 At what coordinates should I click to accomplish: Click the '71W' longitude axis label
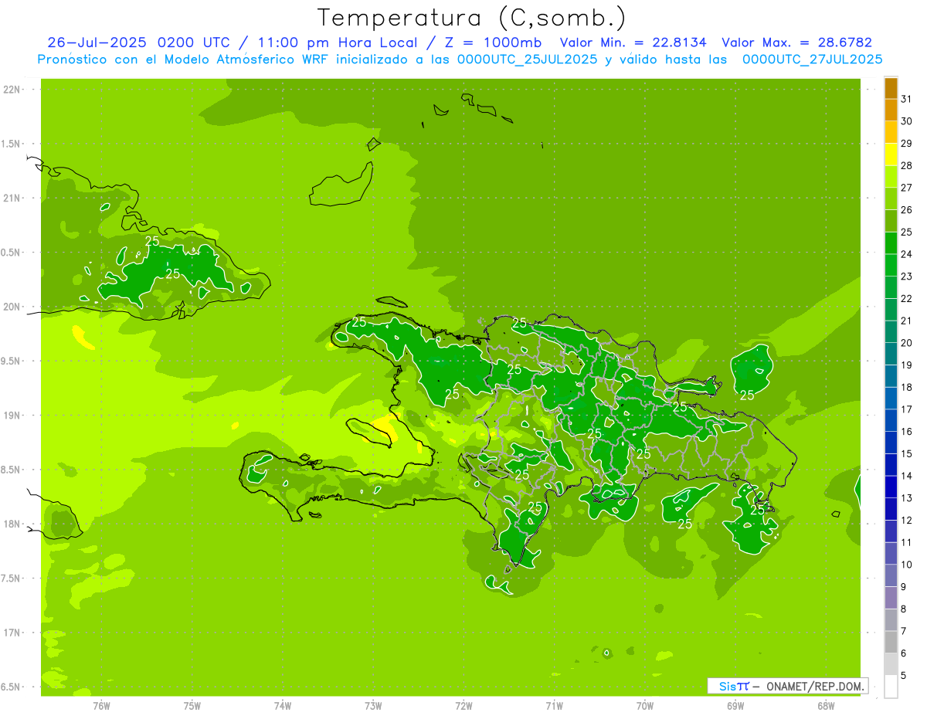554,706
